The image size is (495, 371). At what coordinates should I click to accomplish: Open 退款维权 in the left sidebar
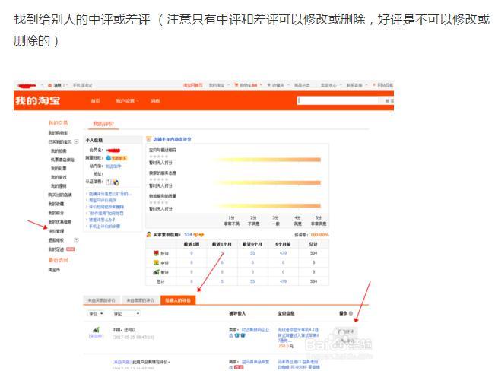pos(56,240)
